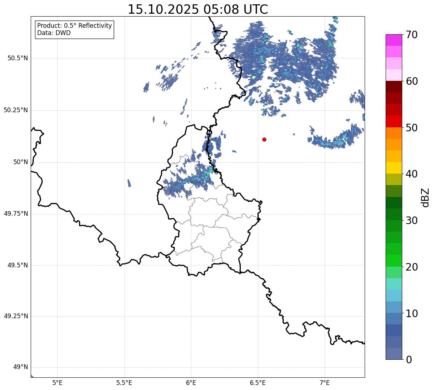Click the "49.75°N" latitude label
This screenshot has height=390, width=434.
click(x=16, y=214)
